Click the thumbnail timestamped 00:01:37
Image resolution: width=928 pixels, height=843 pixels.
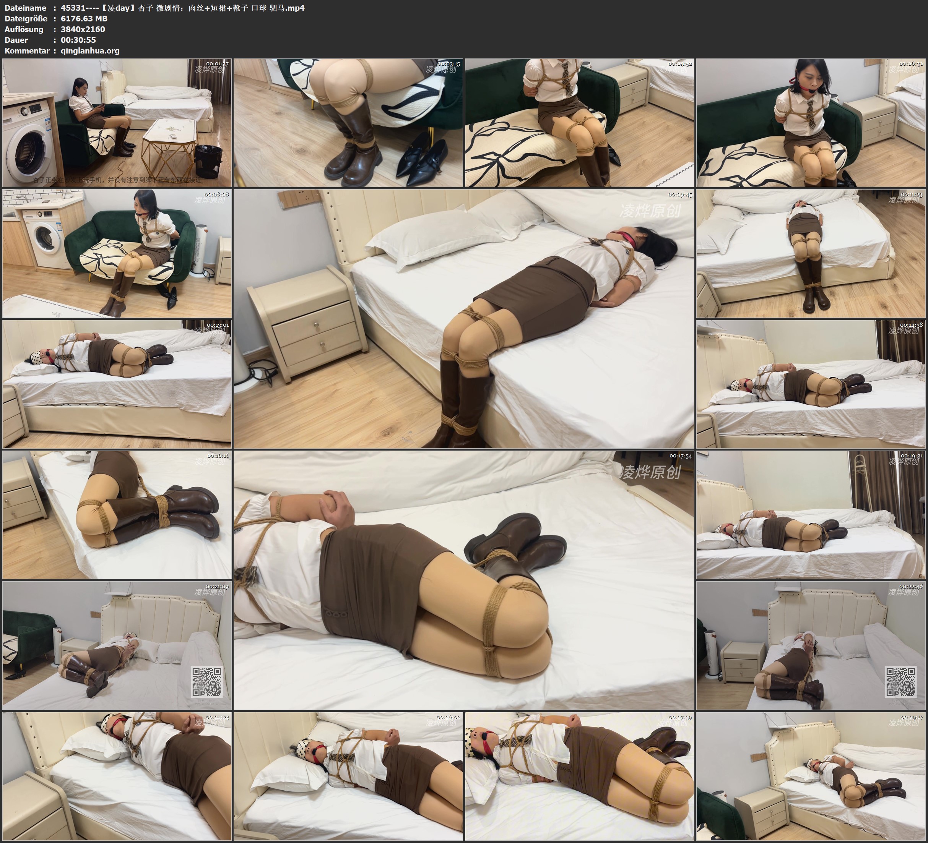pyautogui.click(x=117, y=123)
